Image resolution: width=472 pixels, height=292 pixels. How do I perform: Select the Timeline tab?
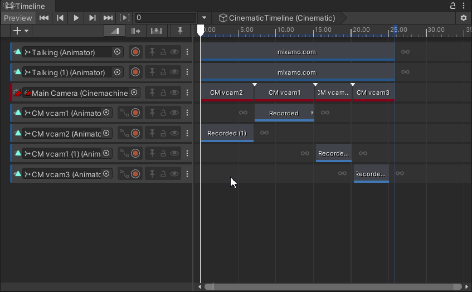[x=27, y=6]
